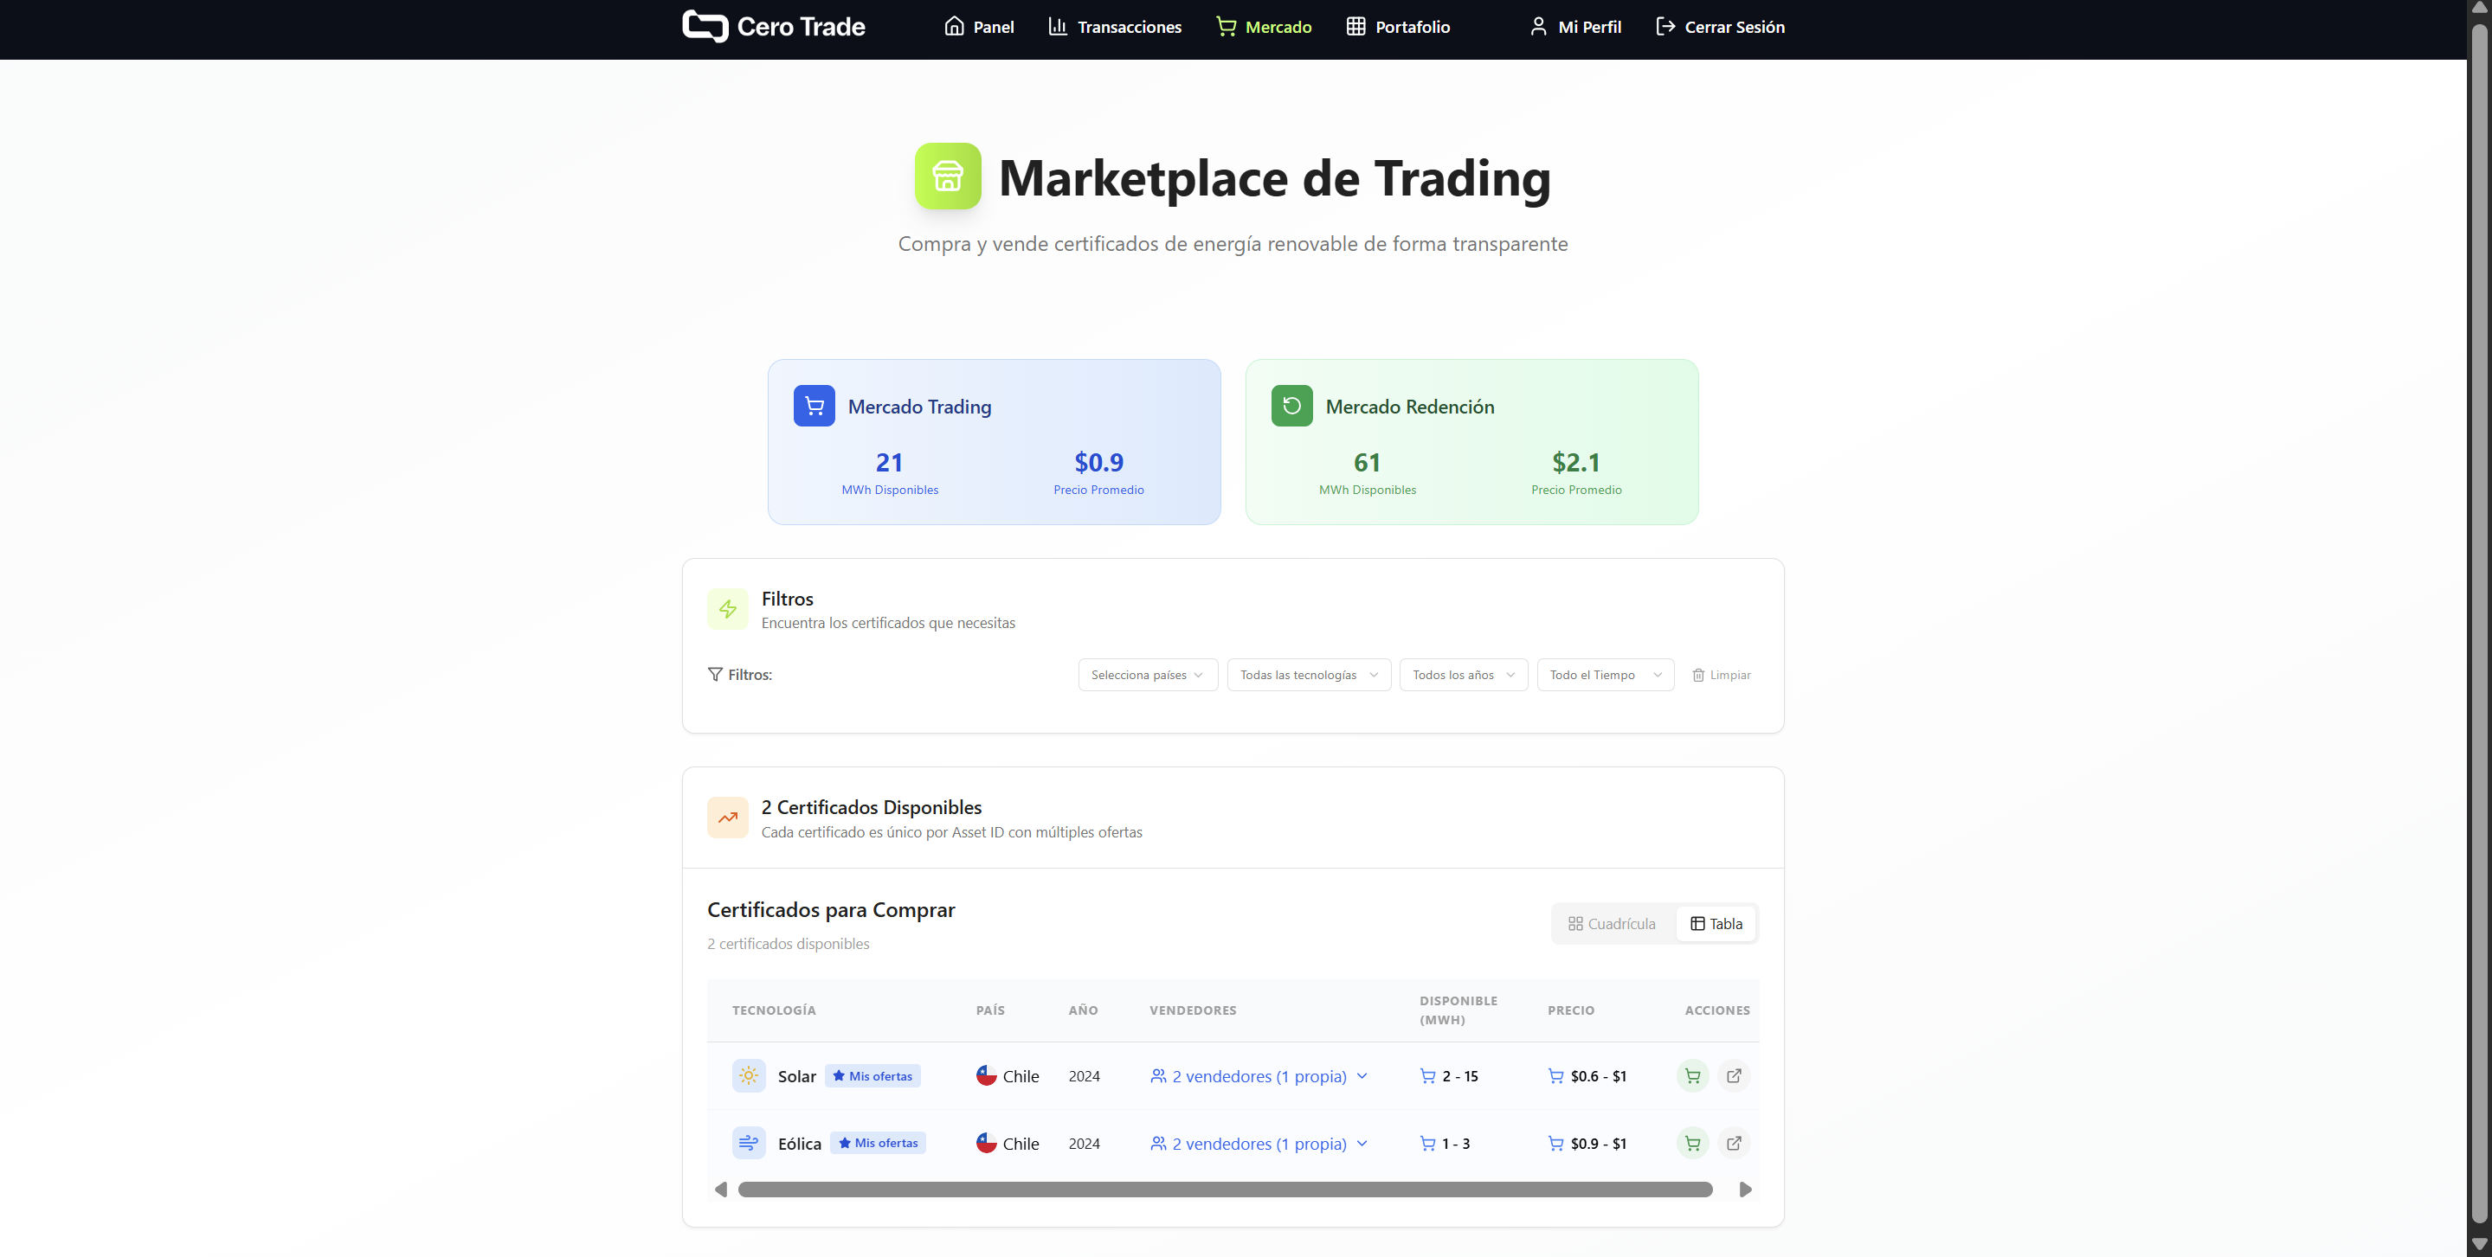Click the Cero Trade logo icon
Screen dimensions: 2492x1257
click(x=705, y=26)
